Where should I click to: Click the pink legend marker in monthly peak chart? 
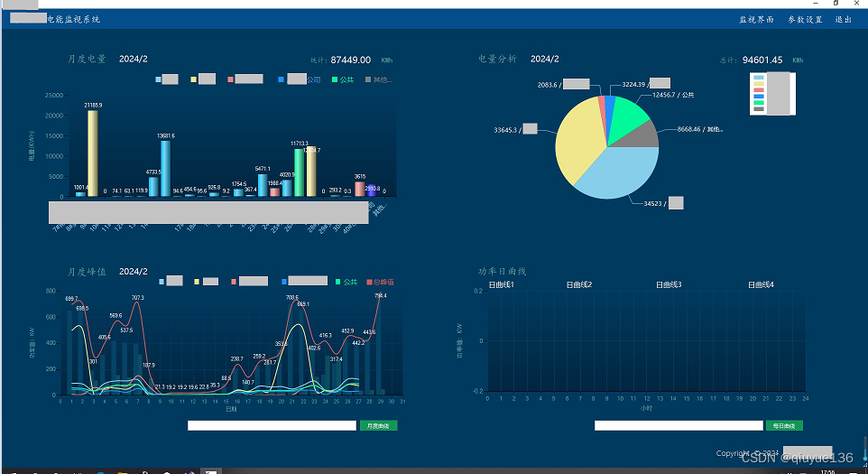pos(234,282)
